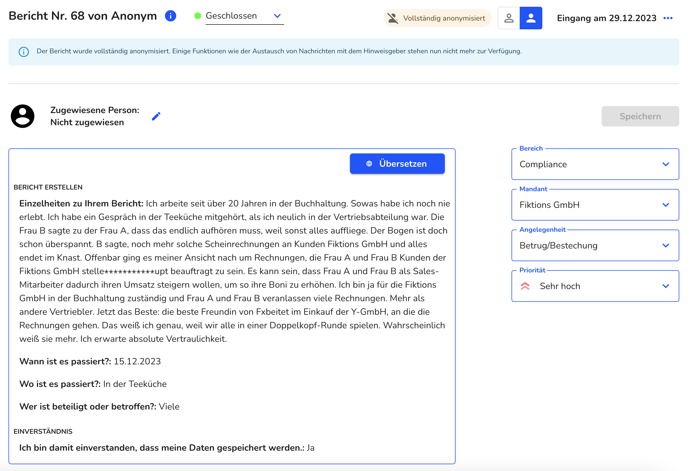Click the consent answer 'Ja'
Viewport: 692px width, 471px height.
[x=311, y=448]
